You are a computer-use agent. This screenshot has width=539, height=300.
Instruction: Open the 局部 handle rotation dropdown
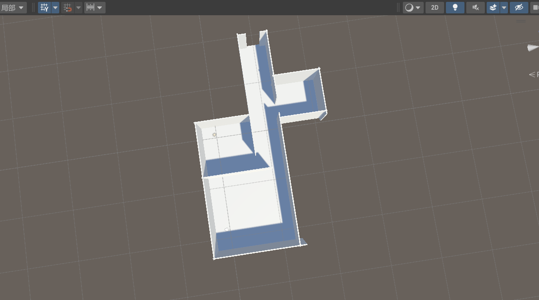[13, 7]
